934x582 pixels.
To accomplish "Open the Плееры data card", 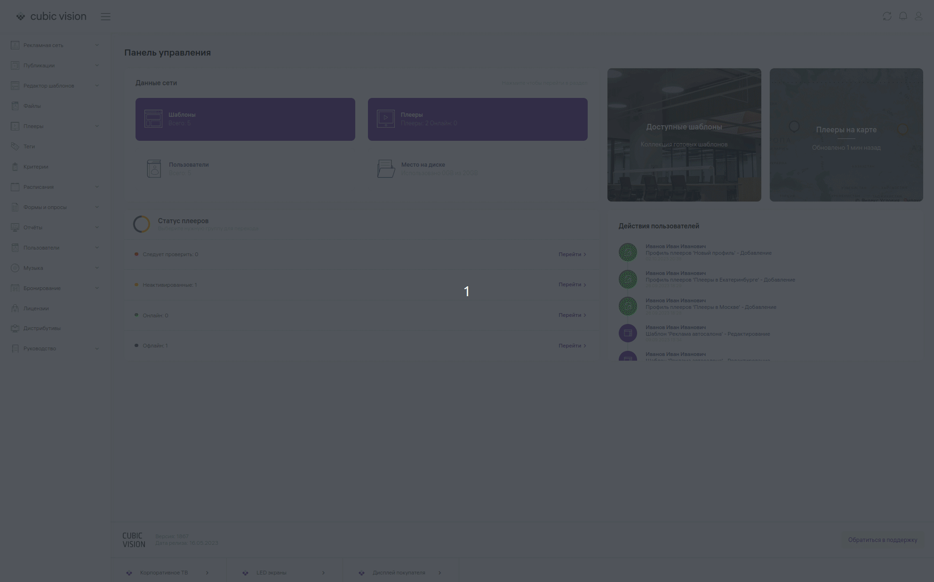I will pos(478,119).
